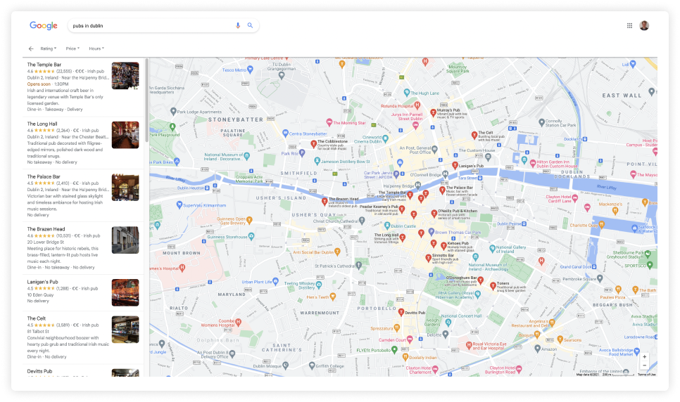The image size is (680, 402).
Task: View The Long Hall photo thumbnail
Action: click(125, 135)
